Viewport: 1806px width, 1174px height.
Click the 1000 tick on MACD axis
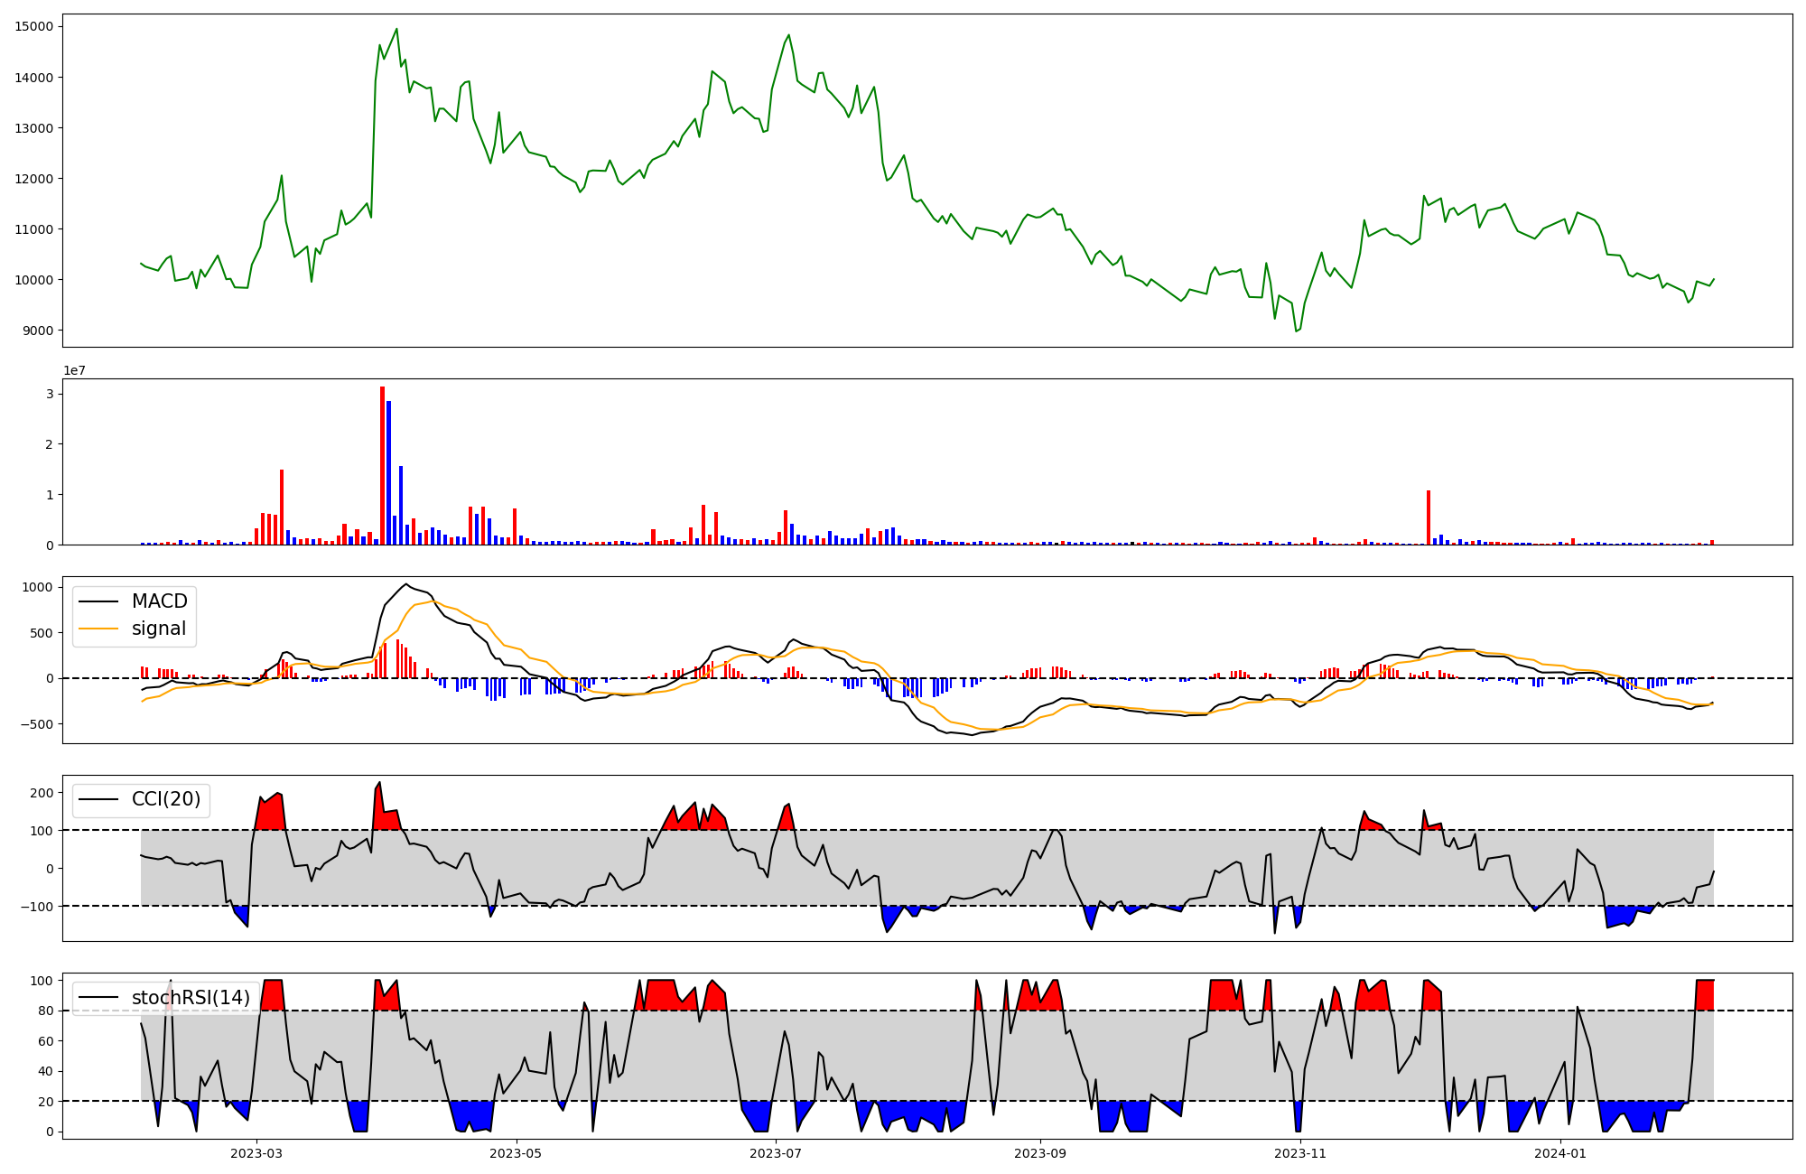(38, 587)
